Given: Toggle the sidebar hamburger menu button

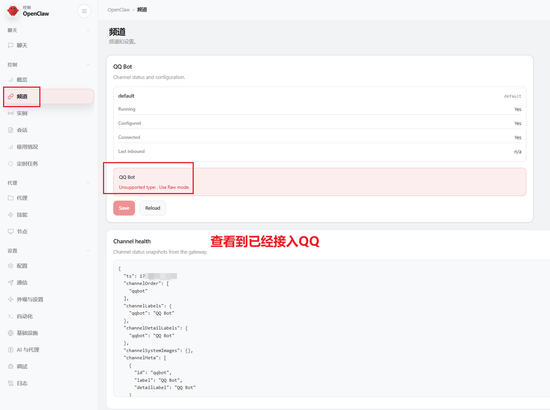Looking at the screenshot, I should pos(84,11).
